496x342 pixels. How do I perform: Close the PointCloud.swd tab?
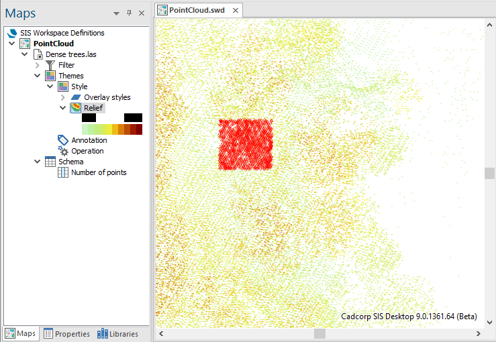pyautogui.click(x=236, y=11)
